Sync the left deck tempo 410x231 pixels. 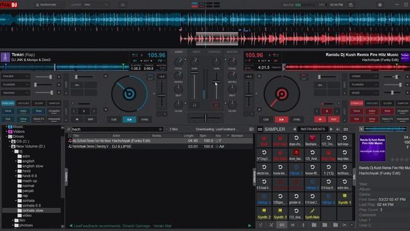[x=145, y=119]
